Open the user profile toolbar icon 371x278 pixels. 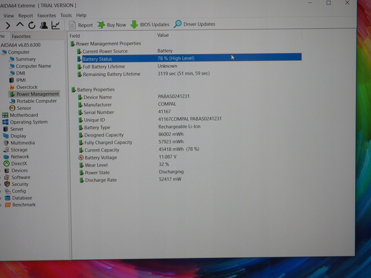pyautogui.click(x=44, y=25)
